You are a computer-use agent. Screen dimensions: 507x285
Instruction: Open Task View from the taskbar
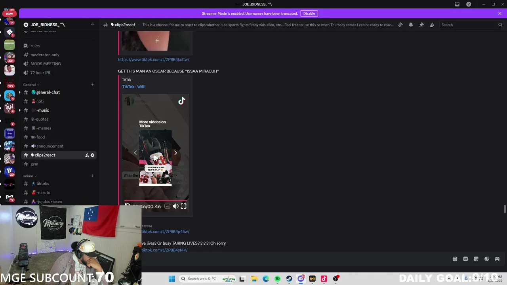(x=242, y=279)
